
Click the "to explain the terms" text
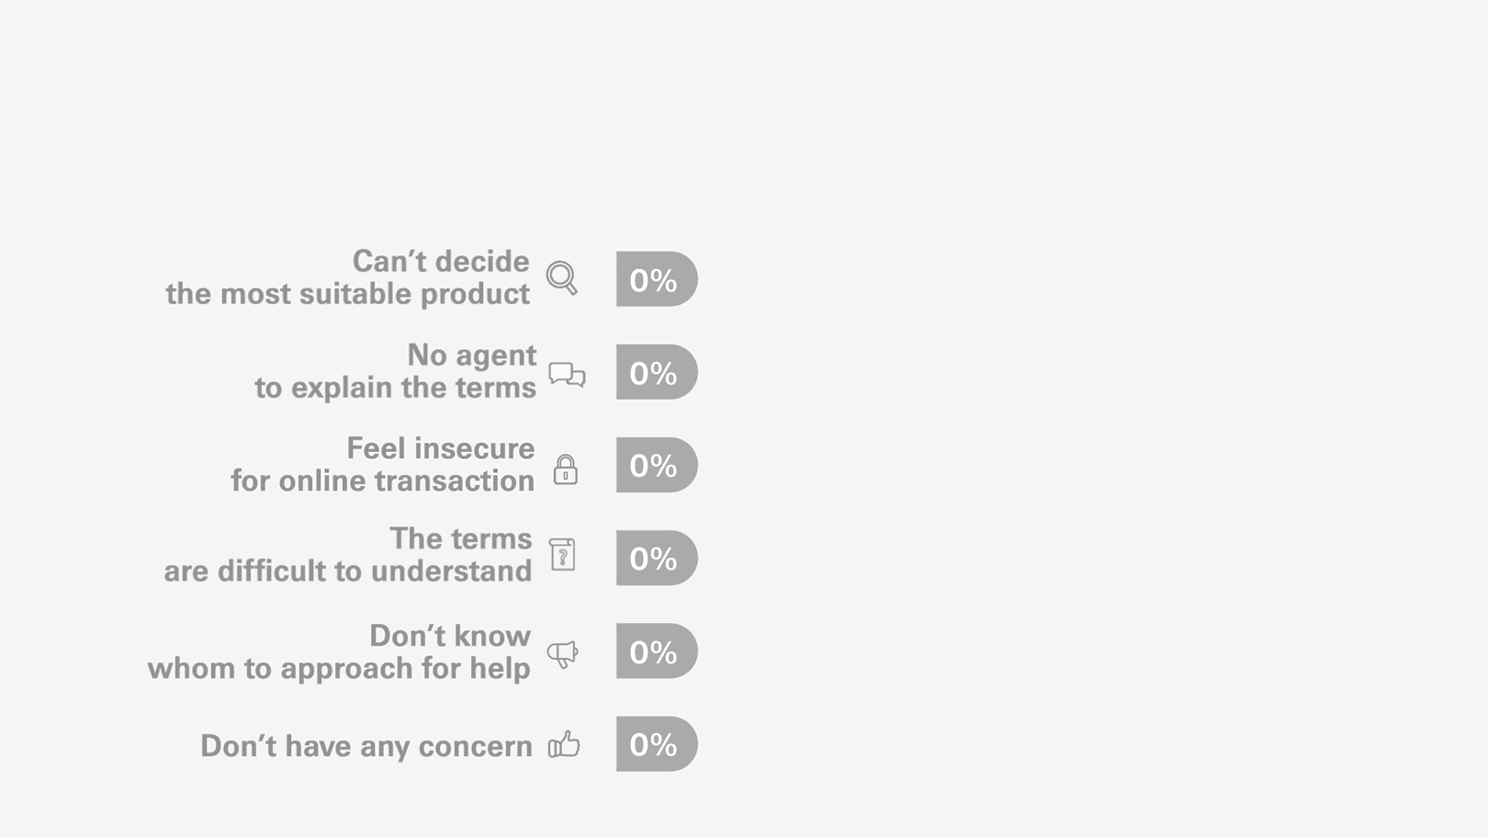tap(395, 388)
